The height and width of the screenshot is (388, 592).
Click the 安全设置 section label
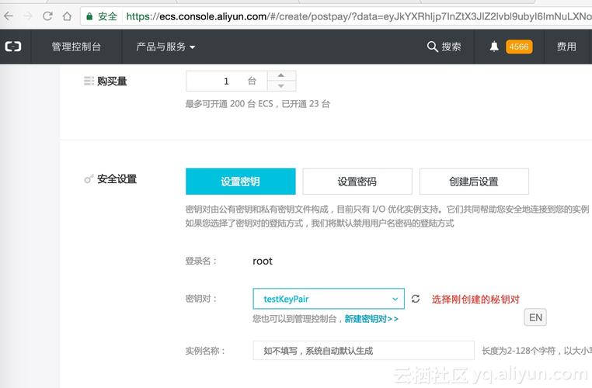click(117, 178)
